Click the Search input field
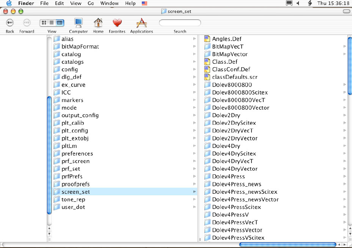The height and width of the screenshot is (248, 352). pyautogui.click(x=180, y=23)
